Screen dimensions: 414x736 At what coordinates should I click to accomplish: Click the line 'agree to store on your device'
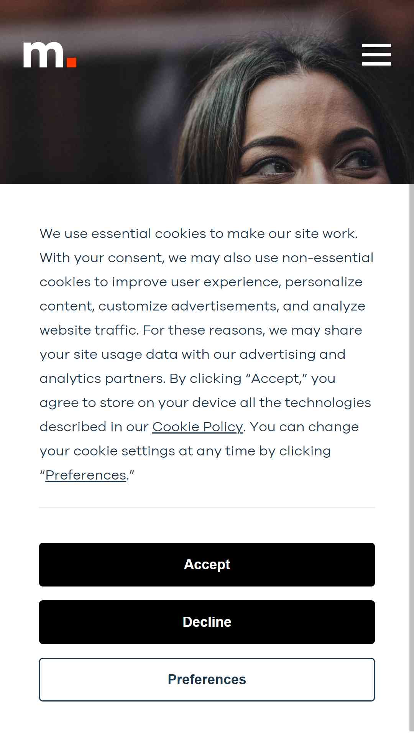[x=205, y=402]
